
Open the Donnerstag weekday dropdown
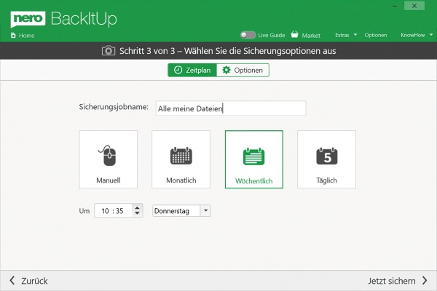[x=181, y=211]
